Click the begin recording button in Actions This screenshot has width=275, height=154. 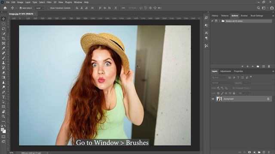click(x=247, y=66)
